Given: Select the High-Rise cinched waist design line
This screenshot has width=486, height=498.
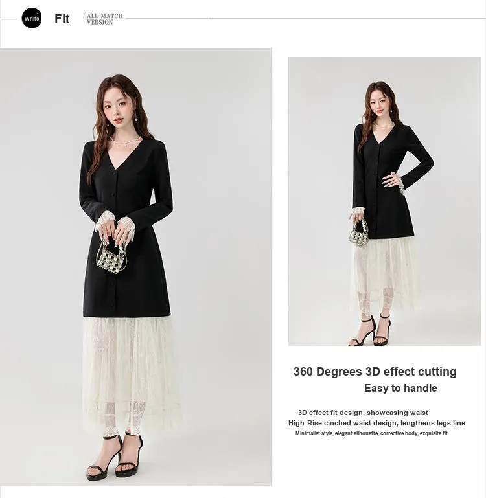Looking at the screenshot, I should pyautogui.click(x=376, y=423).
